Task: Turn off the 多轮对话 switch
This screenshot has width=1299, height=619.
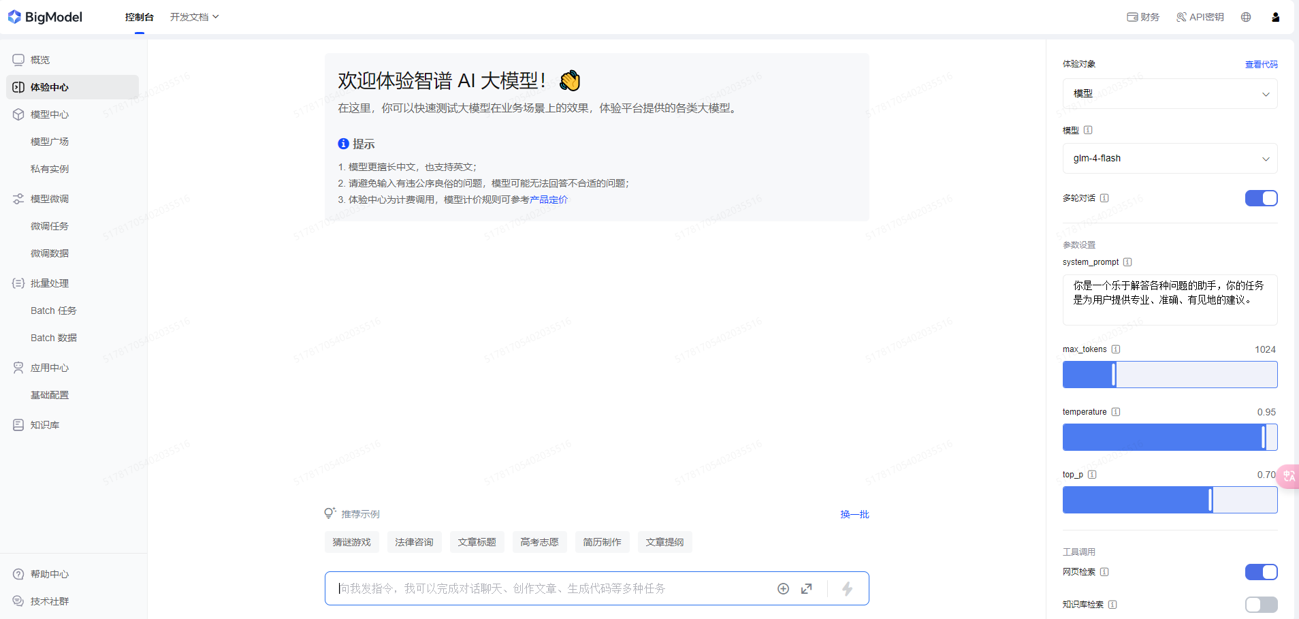Action: (x=1262, y=198)
